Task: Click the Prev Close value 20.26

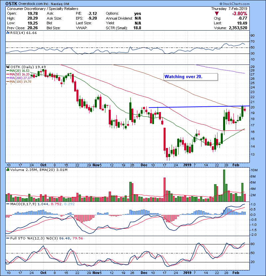Action: pyautogui.click(x=33, y=28)
